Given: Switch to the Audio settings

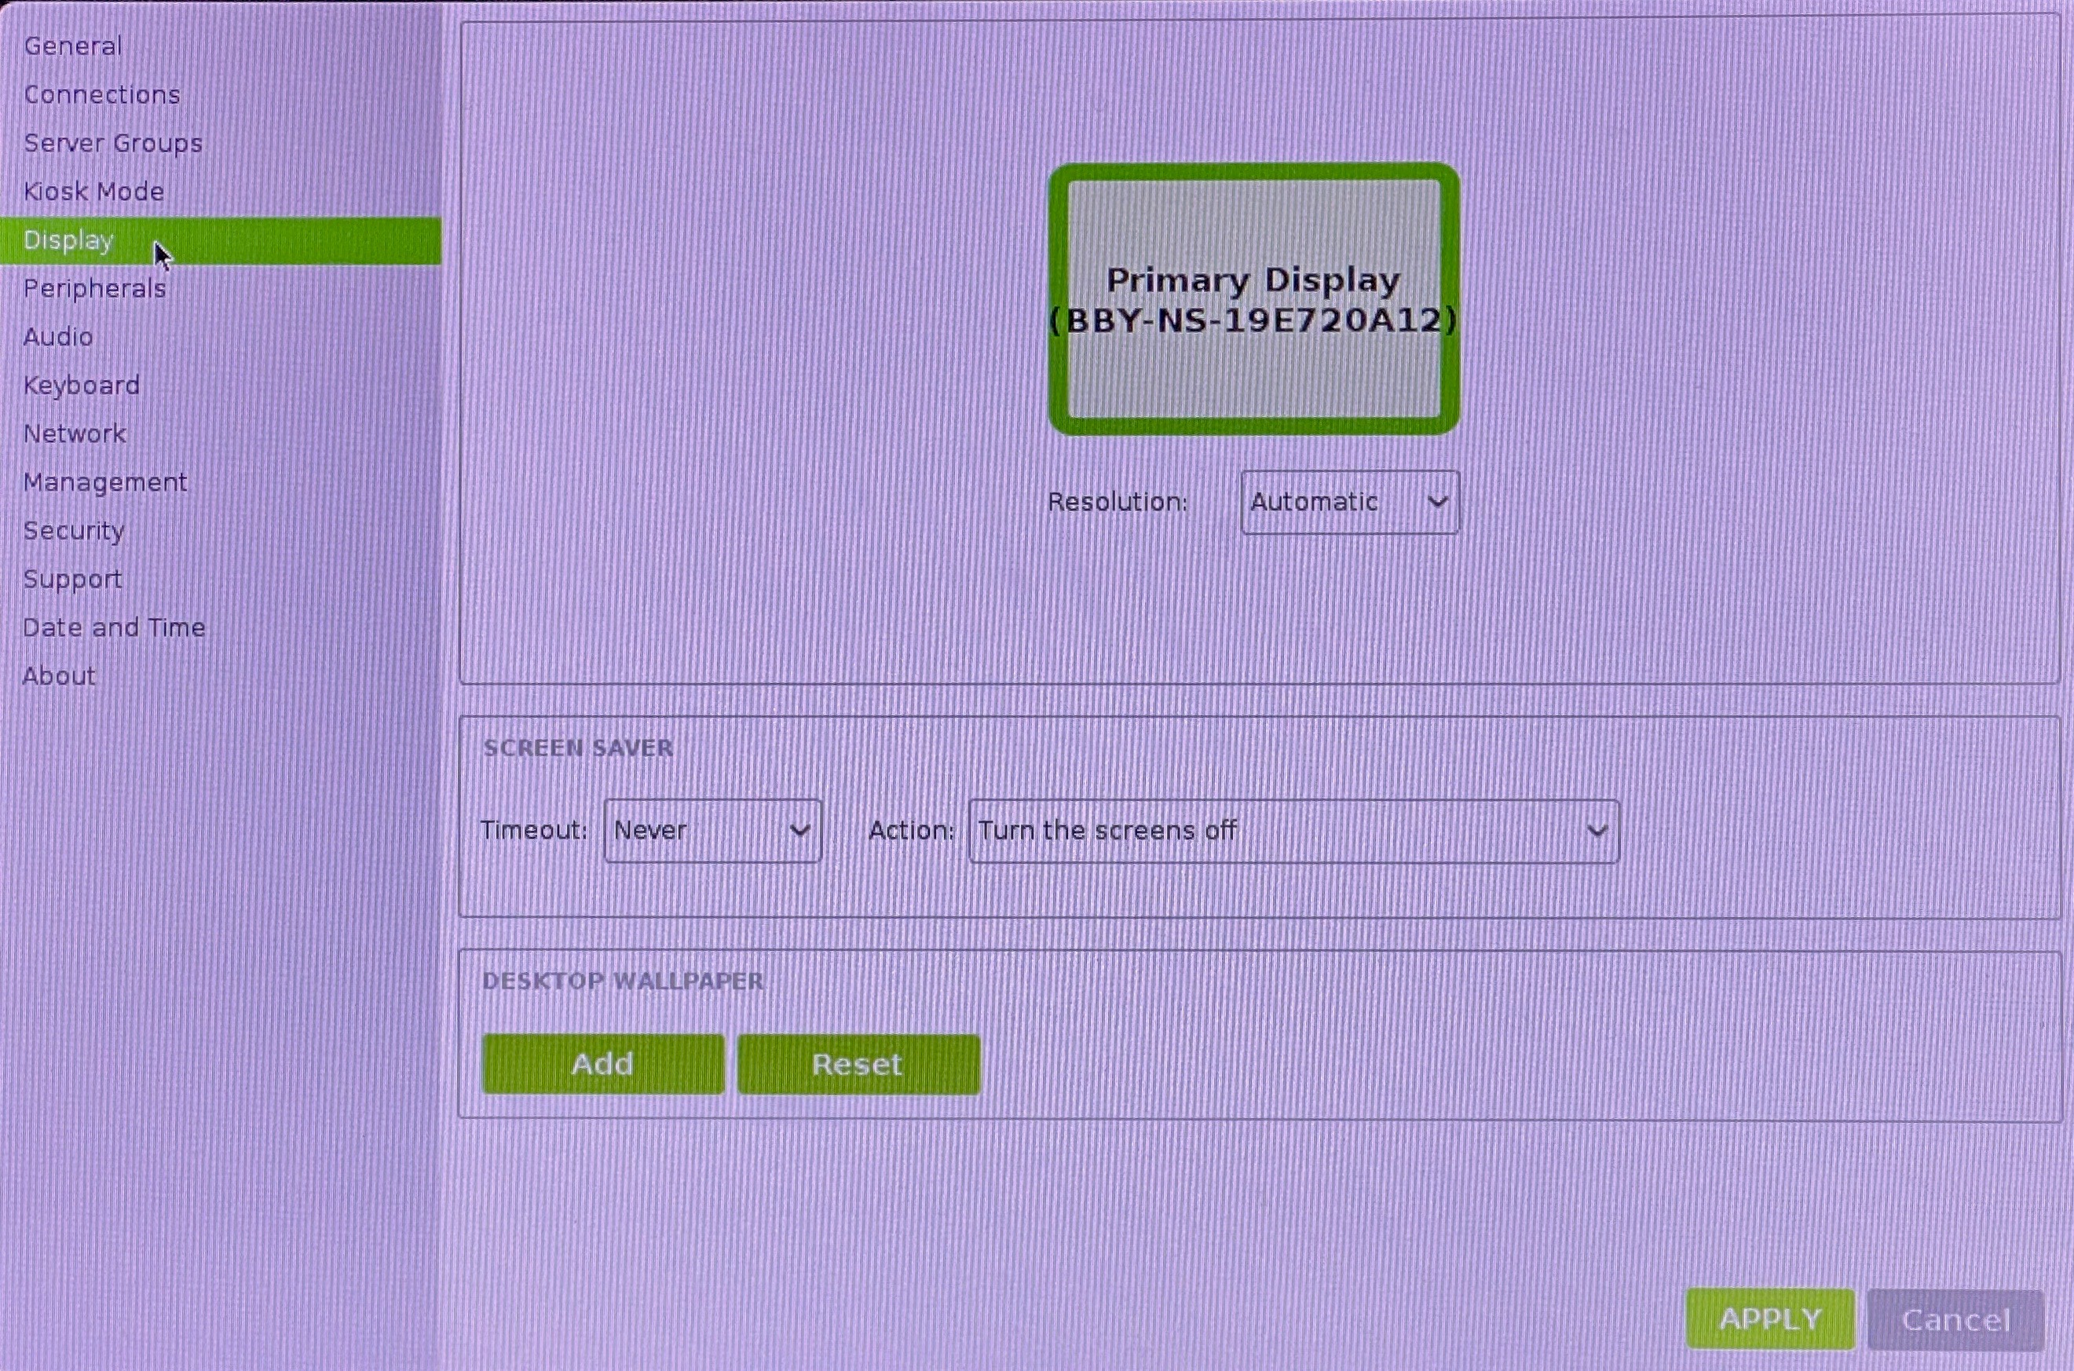Looking at the screenshot, I should click(x=57, y=338).
